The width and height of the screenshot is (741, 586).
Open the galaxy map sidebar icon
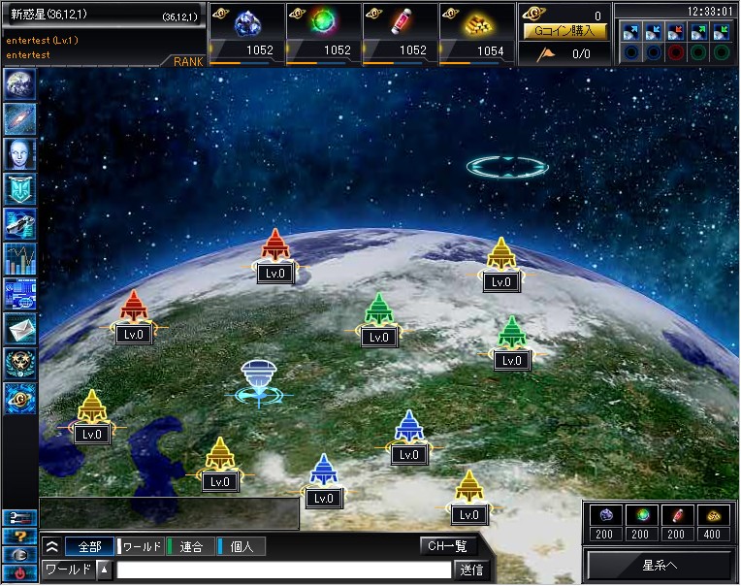pyautogui.click(x=19, y=119)
